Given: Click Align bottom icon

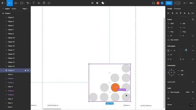Looking at the screenshot, I should [189, 13].
